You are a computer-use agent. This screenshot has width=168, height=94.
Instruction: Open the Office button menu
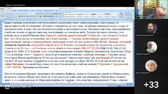[2, 9]
